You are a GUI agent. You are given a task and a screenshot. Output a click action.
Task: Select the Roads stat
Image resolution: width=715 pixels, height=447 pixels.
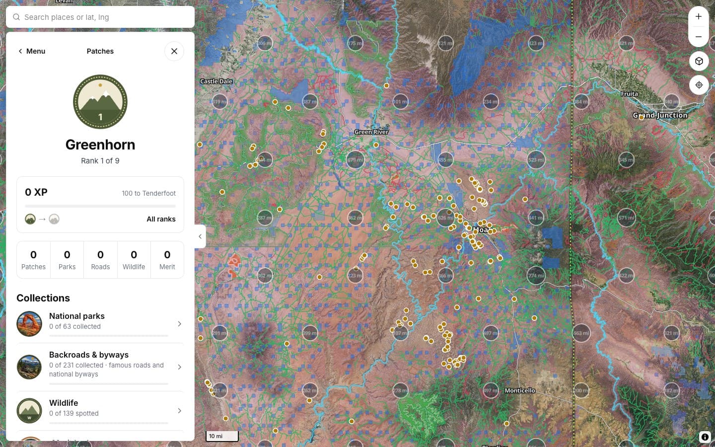100,260
